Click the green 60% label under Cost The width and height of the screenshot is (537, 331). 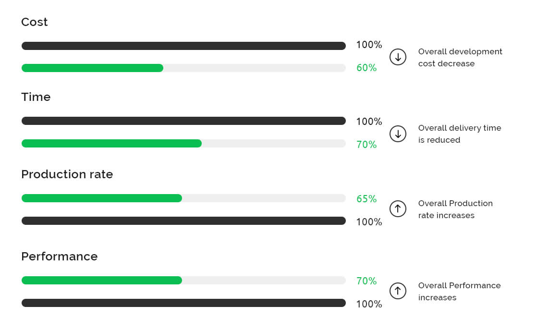click(x=366, y=68)
